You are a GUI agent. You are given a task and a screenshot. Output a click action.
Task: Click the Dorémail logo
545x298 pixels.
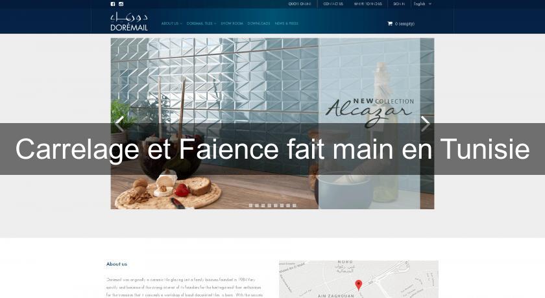[129, 21]
